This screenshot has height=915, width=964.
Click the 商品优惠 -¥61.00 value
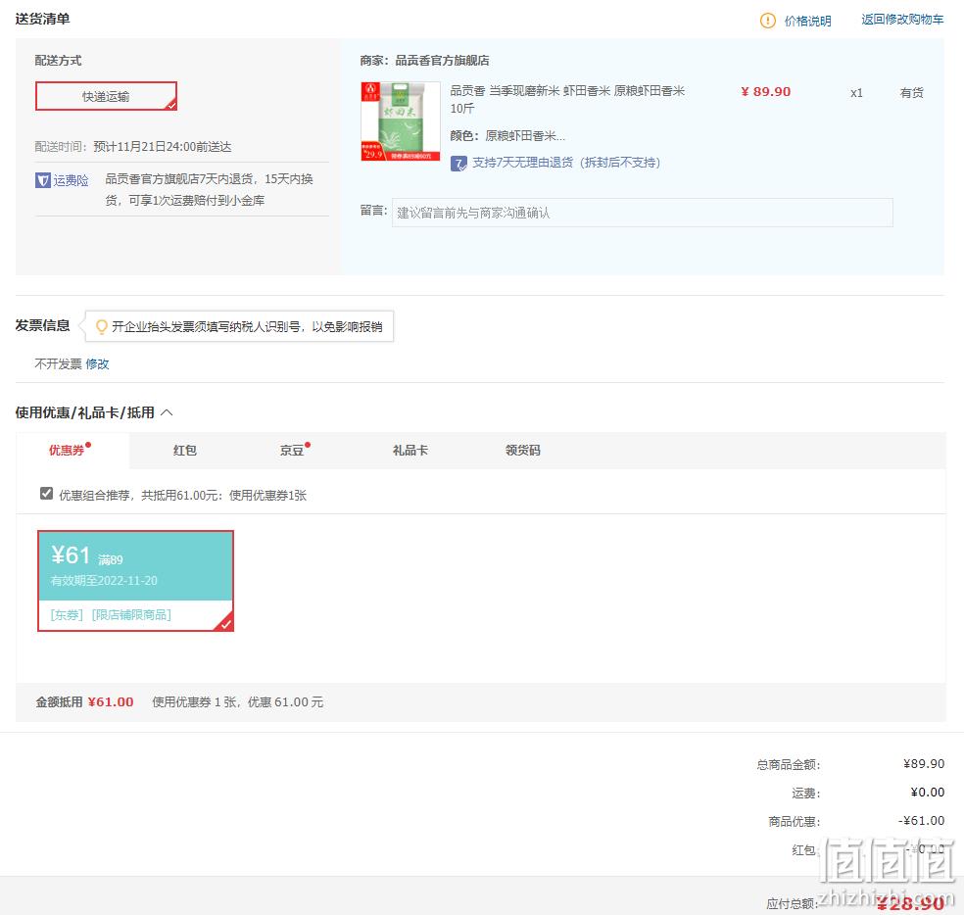tap(921, 820)
